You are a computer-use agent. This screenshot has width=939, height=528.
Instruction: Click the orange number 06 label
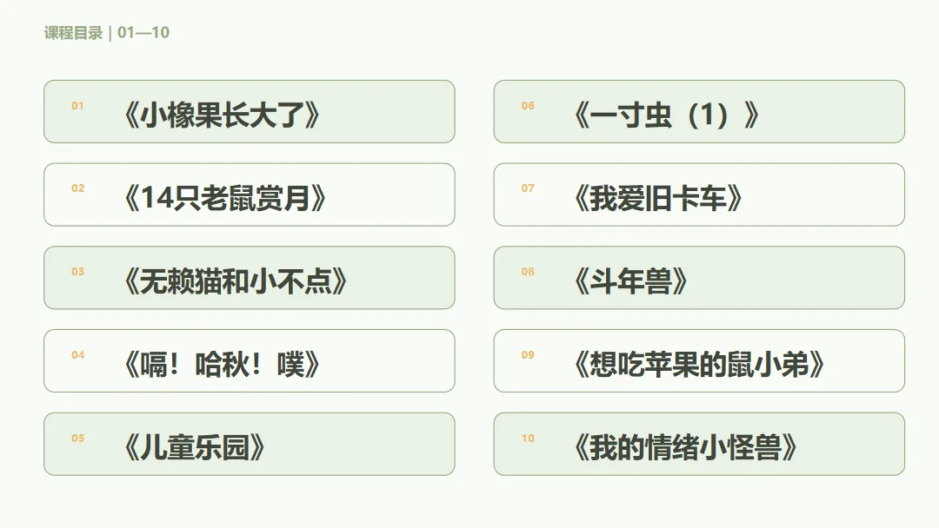click(x=528, y=106)
